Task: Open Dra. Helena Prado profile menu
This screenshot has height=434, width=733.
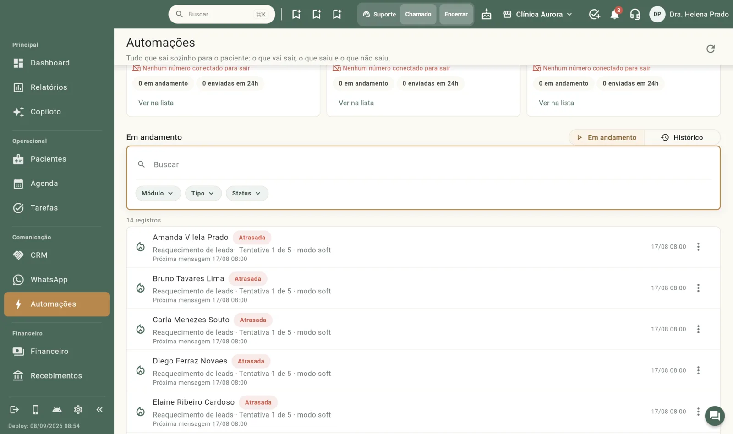Action: (x=689, y=14)
